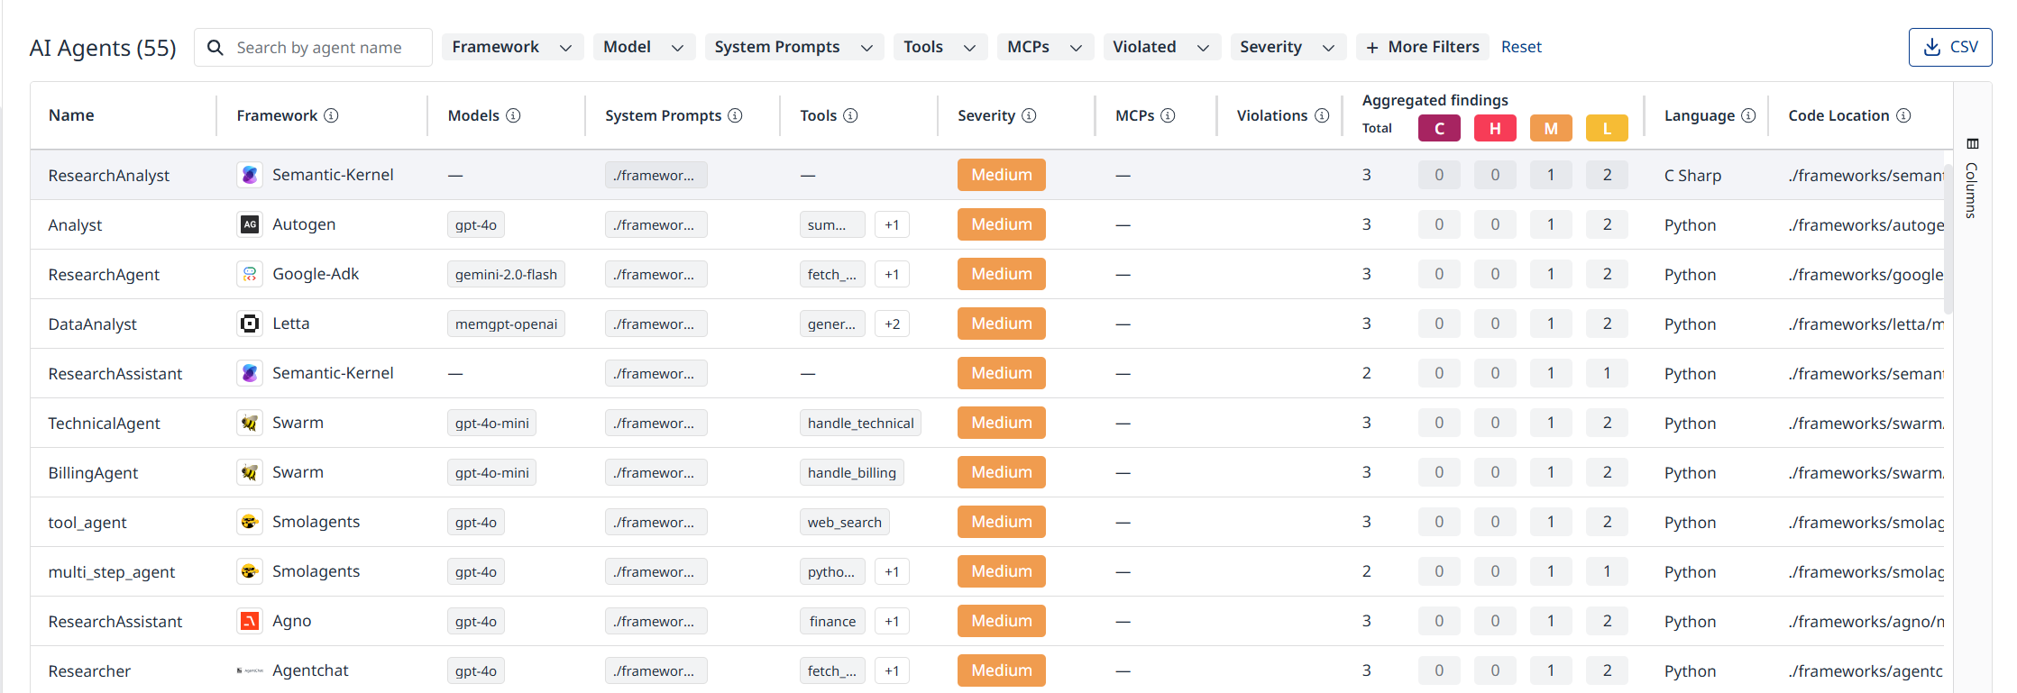This screenshot has width=2017, height=693.
Task: Click the More Filters button
Action: click(x=1423, y=47)
